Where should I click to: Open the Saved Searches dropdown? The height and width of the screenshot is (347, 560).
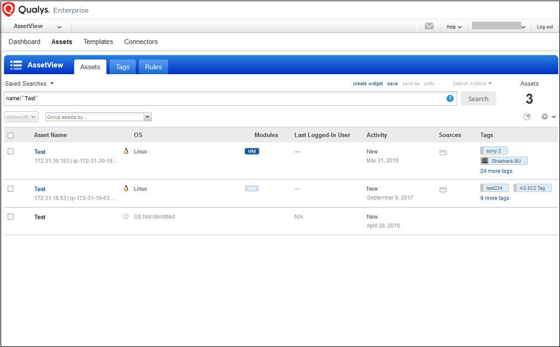29,84
